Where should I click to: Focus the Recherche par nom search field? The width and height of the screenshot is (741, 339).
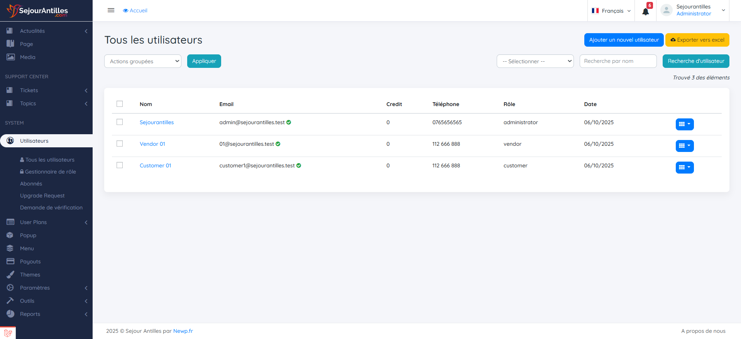[x=617, y=61]
